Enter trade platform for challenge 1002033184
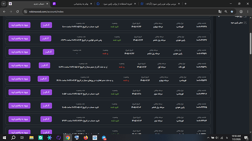The width and height of the screenshot is (252, 141). pyautogui.click(x=19, y=119)
